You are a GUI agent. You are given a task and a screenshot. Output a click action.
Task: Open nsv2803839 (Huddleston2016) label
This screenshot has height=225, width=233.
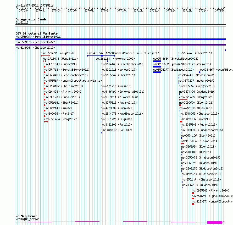pos(202,130)
